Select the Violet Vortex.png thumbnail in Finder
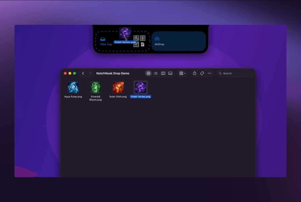 pos(141,87)
